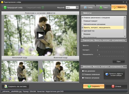The height and width of the screenshot is (94, 129).
Task: Click the Контраст slider handle
Action: point(98,50)
